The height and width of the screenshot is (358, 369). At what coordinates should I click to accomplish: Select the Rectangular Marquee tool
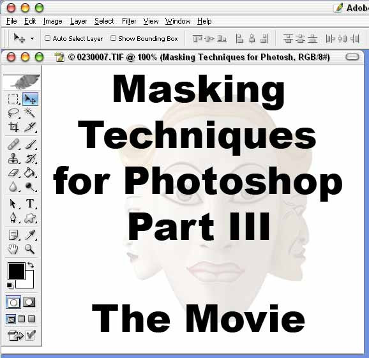point(13,99)
